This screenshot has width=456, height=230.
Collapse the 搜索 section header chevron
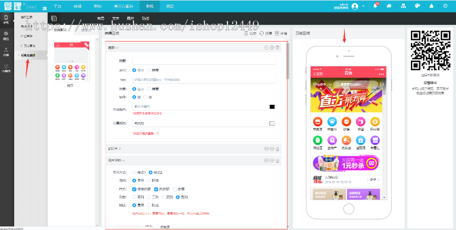point(117,48)
